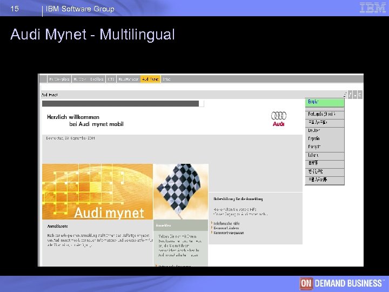The width and height of the screenshot is (389, 292).
Task: Pick Español in the language list
Action: 325,139
